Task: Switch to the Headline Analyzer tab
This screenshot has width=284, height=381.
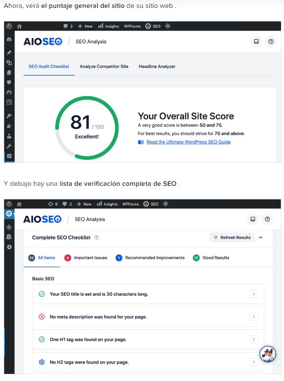Action: [157, 67]
